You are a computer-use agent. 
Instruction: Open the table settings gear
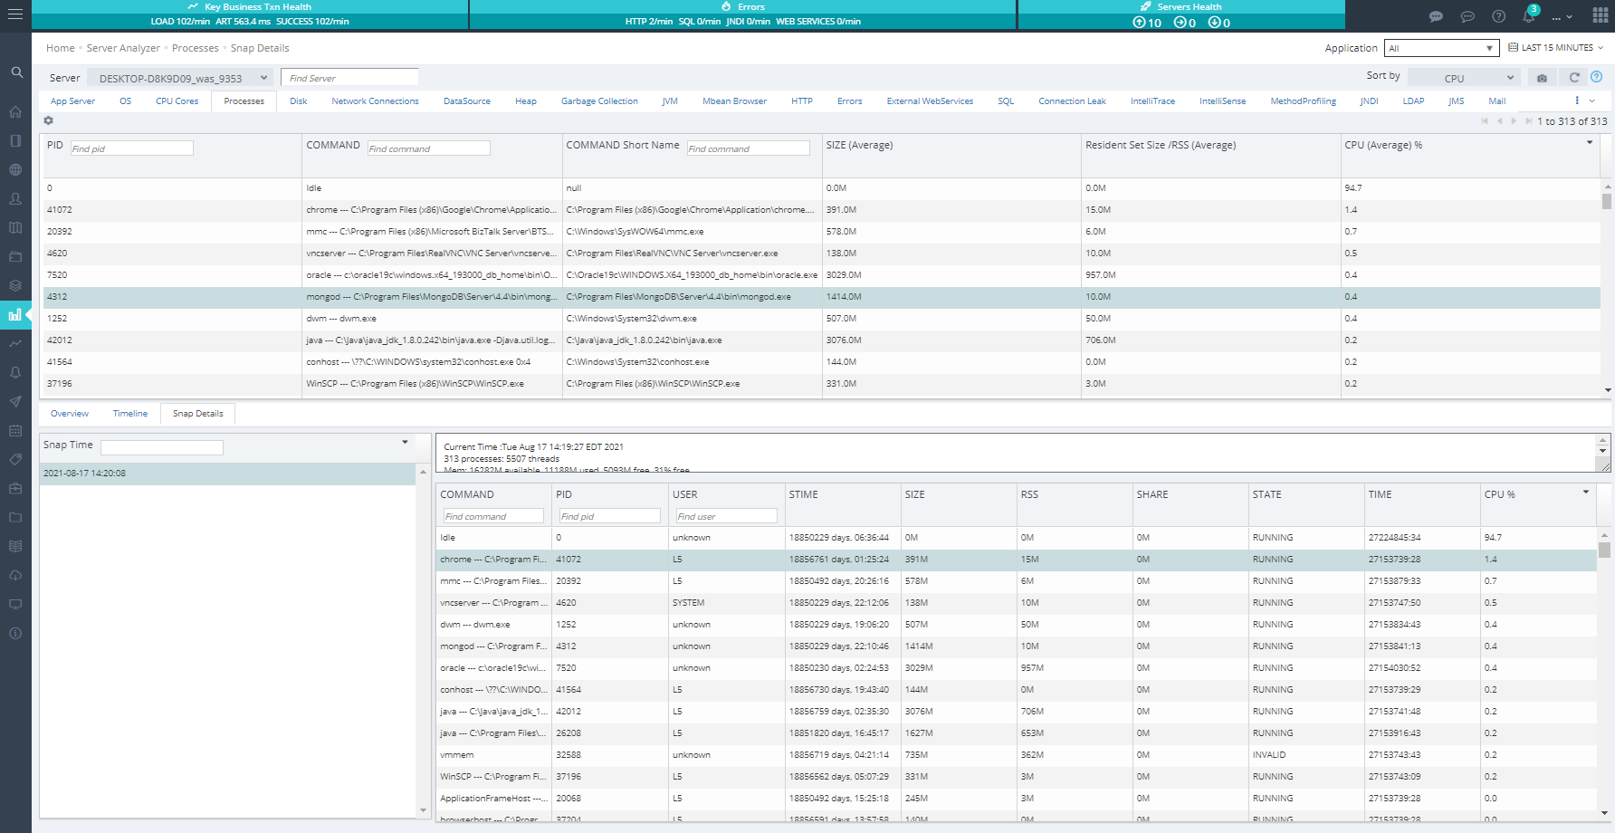(49, 120)
